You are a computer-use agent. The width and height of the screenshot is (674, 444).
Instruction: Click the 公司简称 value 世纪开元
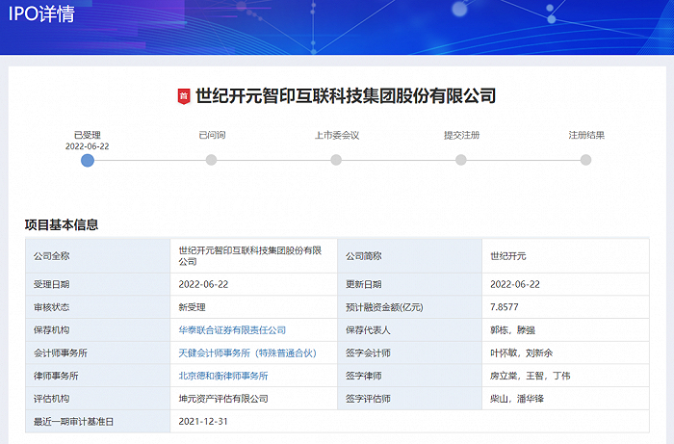pos(508,256)
